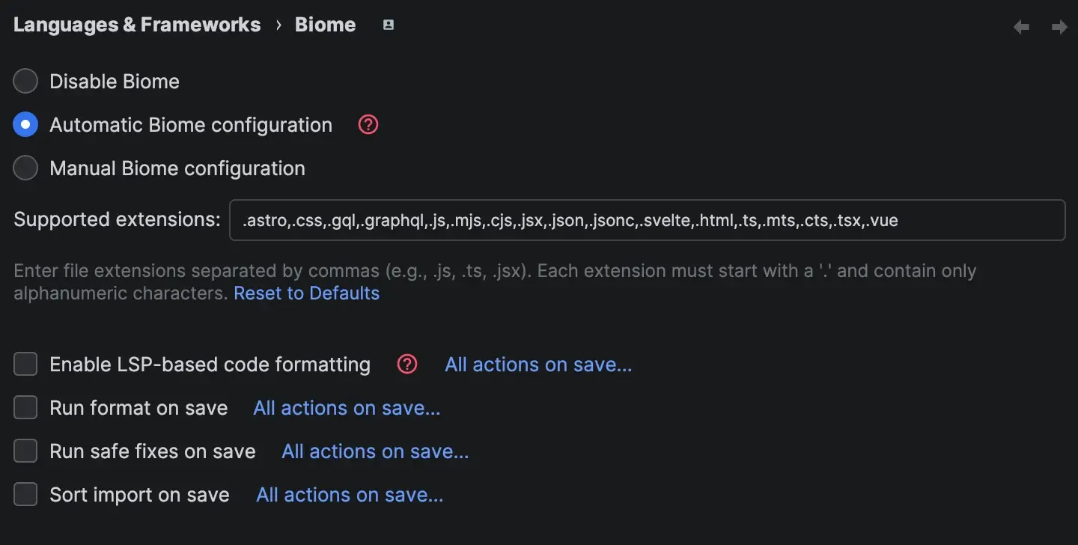
Task: Click the small icon beside the Biome title
Action: [388, 25]
